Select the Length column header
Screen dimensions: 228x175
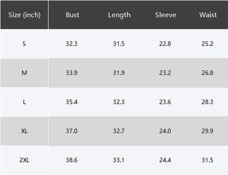coord(119,15)
